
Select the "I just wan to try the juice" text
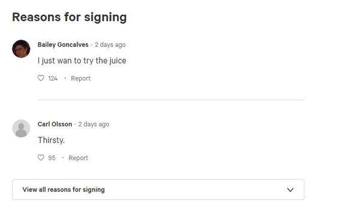tap(82, 60)
